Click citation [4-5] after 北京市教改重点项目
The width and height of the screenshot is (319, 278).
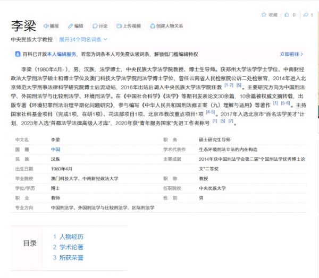click(211, 112)
